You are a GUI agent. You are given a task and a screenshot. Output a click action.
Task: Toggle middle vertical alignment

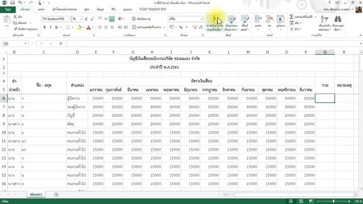(x=106, y=19)
